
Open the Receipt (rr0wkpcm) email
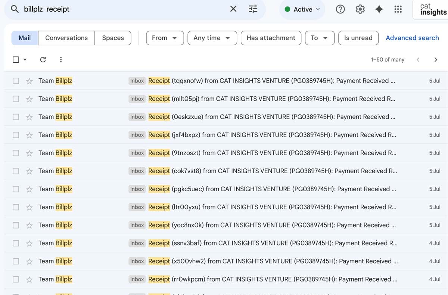226,279
